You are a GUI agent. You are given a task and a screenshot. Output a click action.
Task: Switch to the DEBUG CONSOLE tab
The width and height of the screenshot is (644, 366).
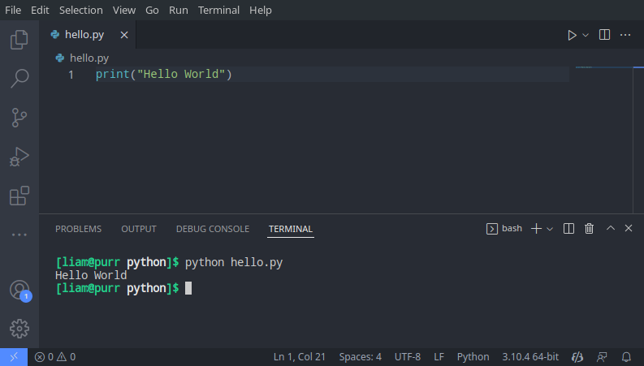pos(212,229)
